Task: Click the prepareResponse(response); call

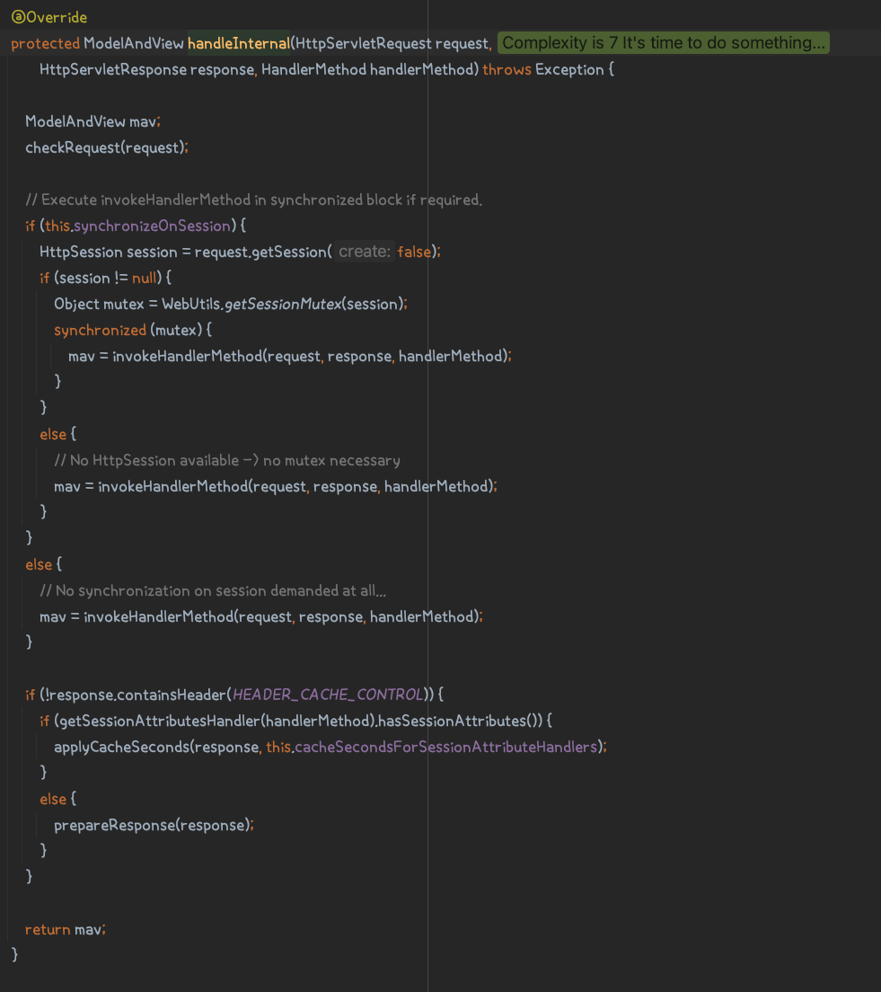Action: [x=154, y=825]
